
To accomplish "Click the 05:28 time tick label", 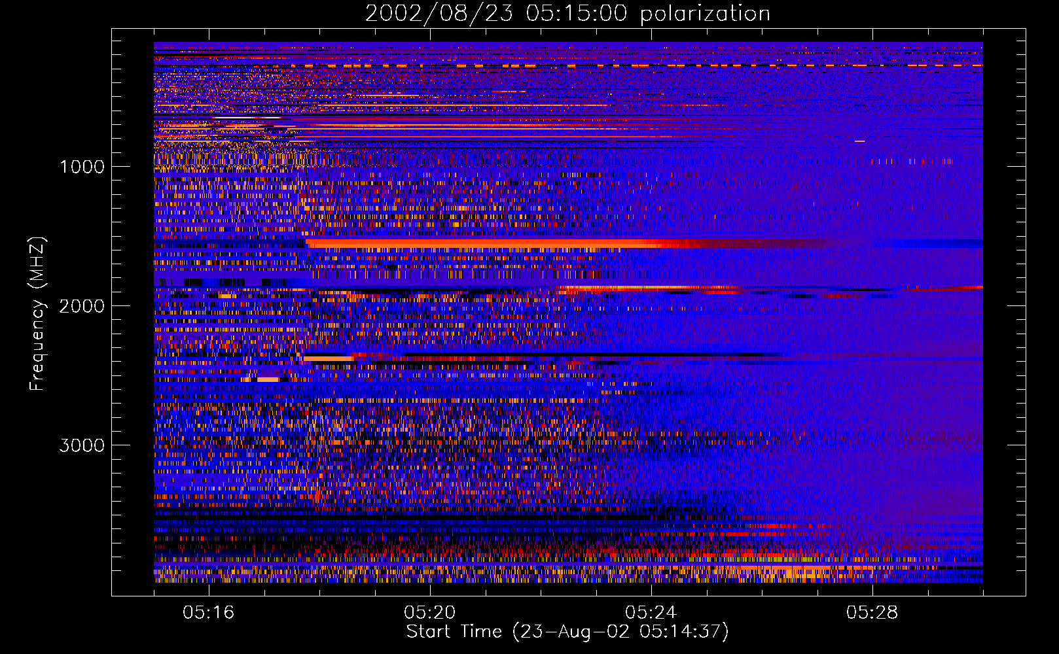I will coord(872,612).
